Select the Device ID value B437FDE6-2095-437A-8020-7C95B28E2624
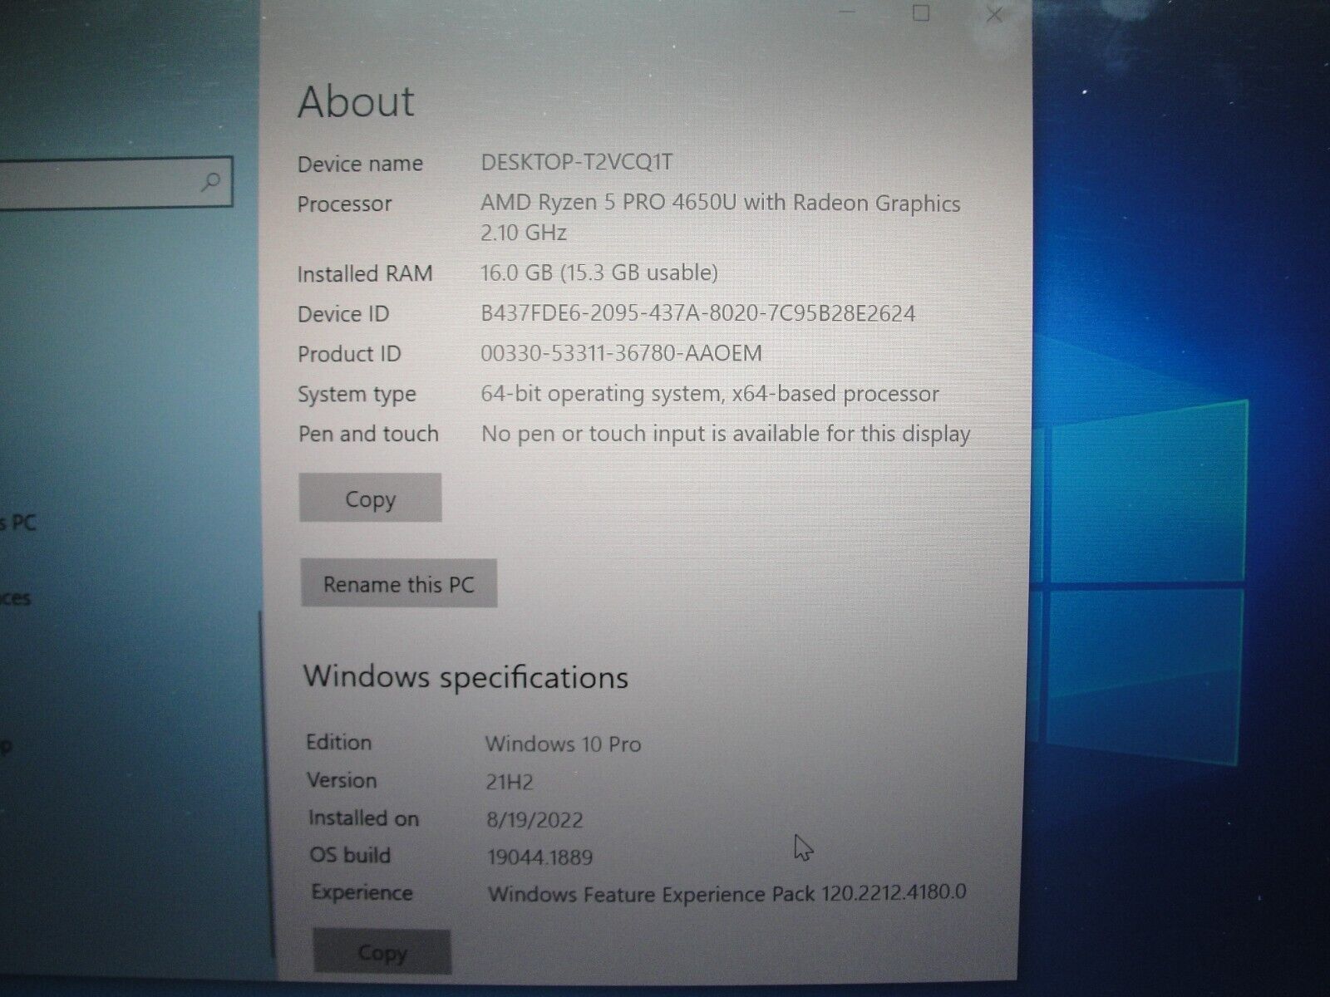This screenshot has height=997, width=1330. (x=698, y=313)
